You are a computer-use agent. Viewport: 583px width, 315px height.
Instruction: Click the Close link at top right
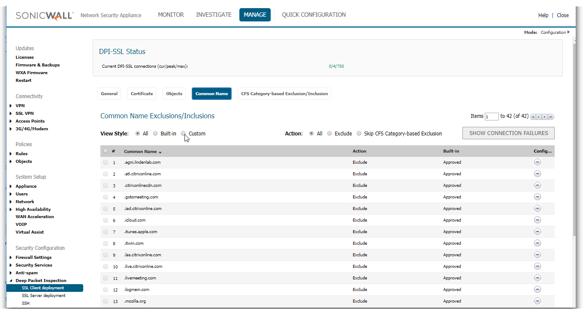point(563,15)
